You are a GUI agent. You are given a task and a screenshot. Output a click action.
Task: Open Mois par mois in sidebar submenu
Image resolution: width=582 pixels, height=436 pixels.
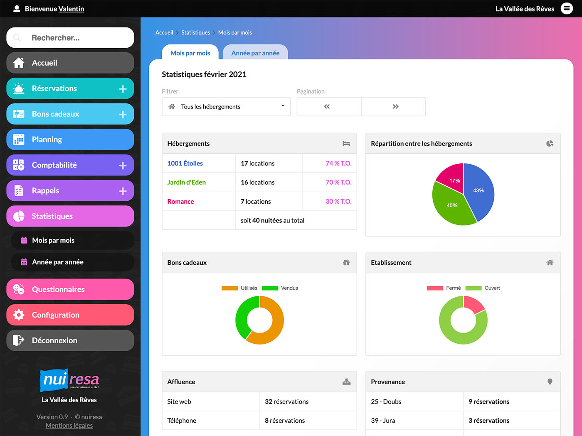[x=53, y=240]
